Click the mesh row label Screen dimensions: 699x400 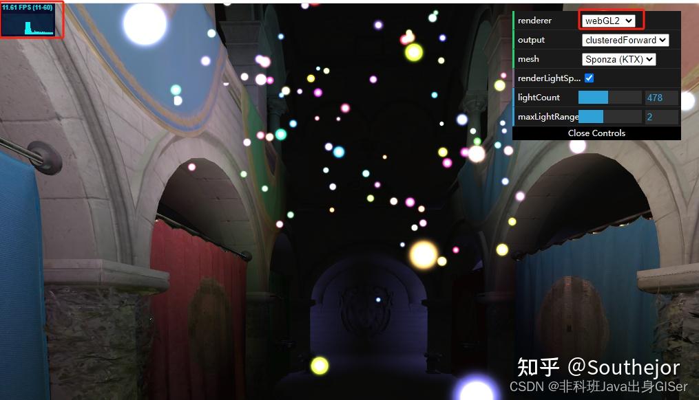[528, 58]
